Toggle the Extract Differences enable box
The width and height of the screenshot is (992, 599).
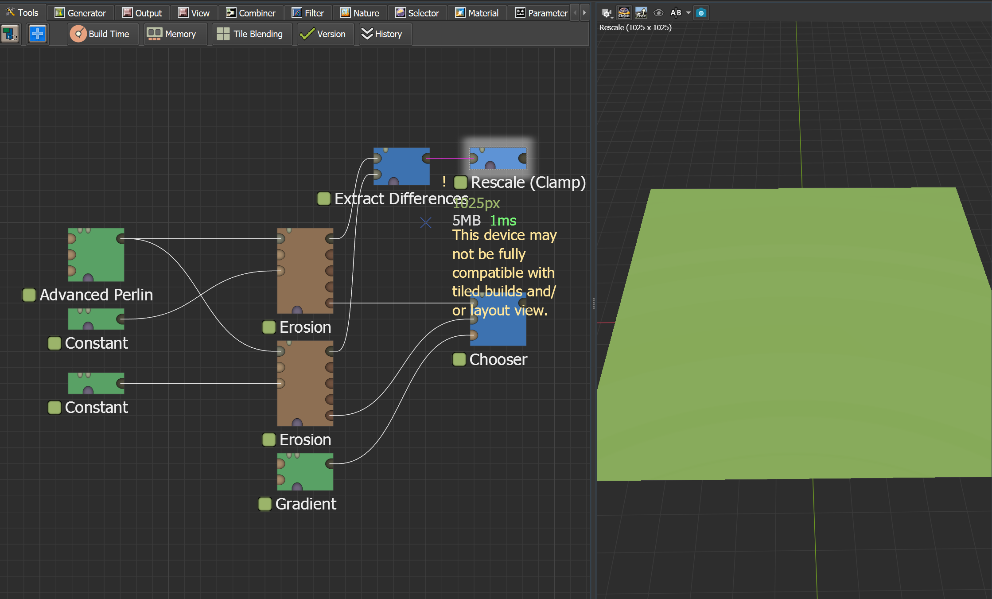324,198
